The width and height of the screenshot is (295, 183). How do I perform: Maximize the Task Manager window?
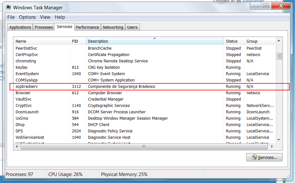click(266, 6)
